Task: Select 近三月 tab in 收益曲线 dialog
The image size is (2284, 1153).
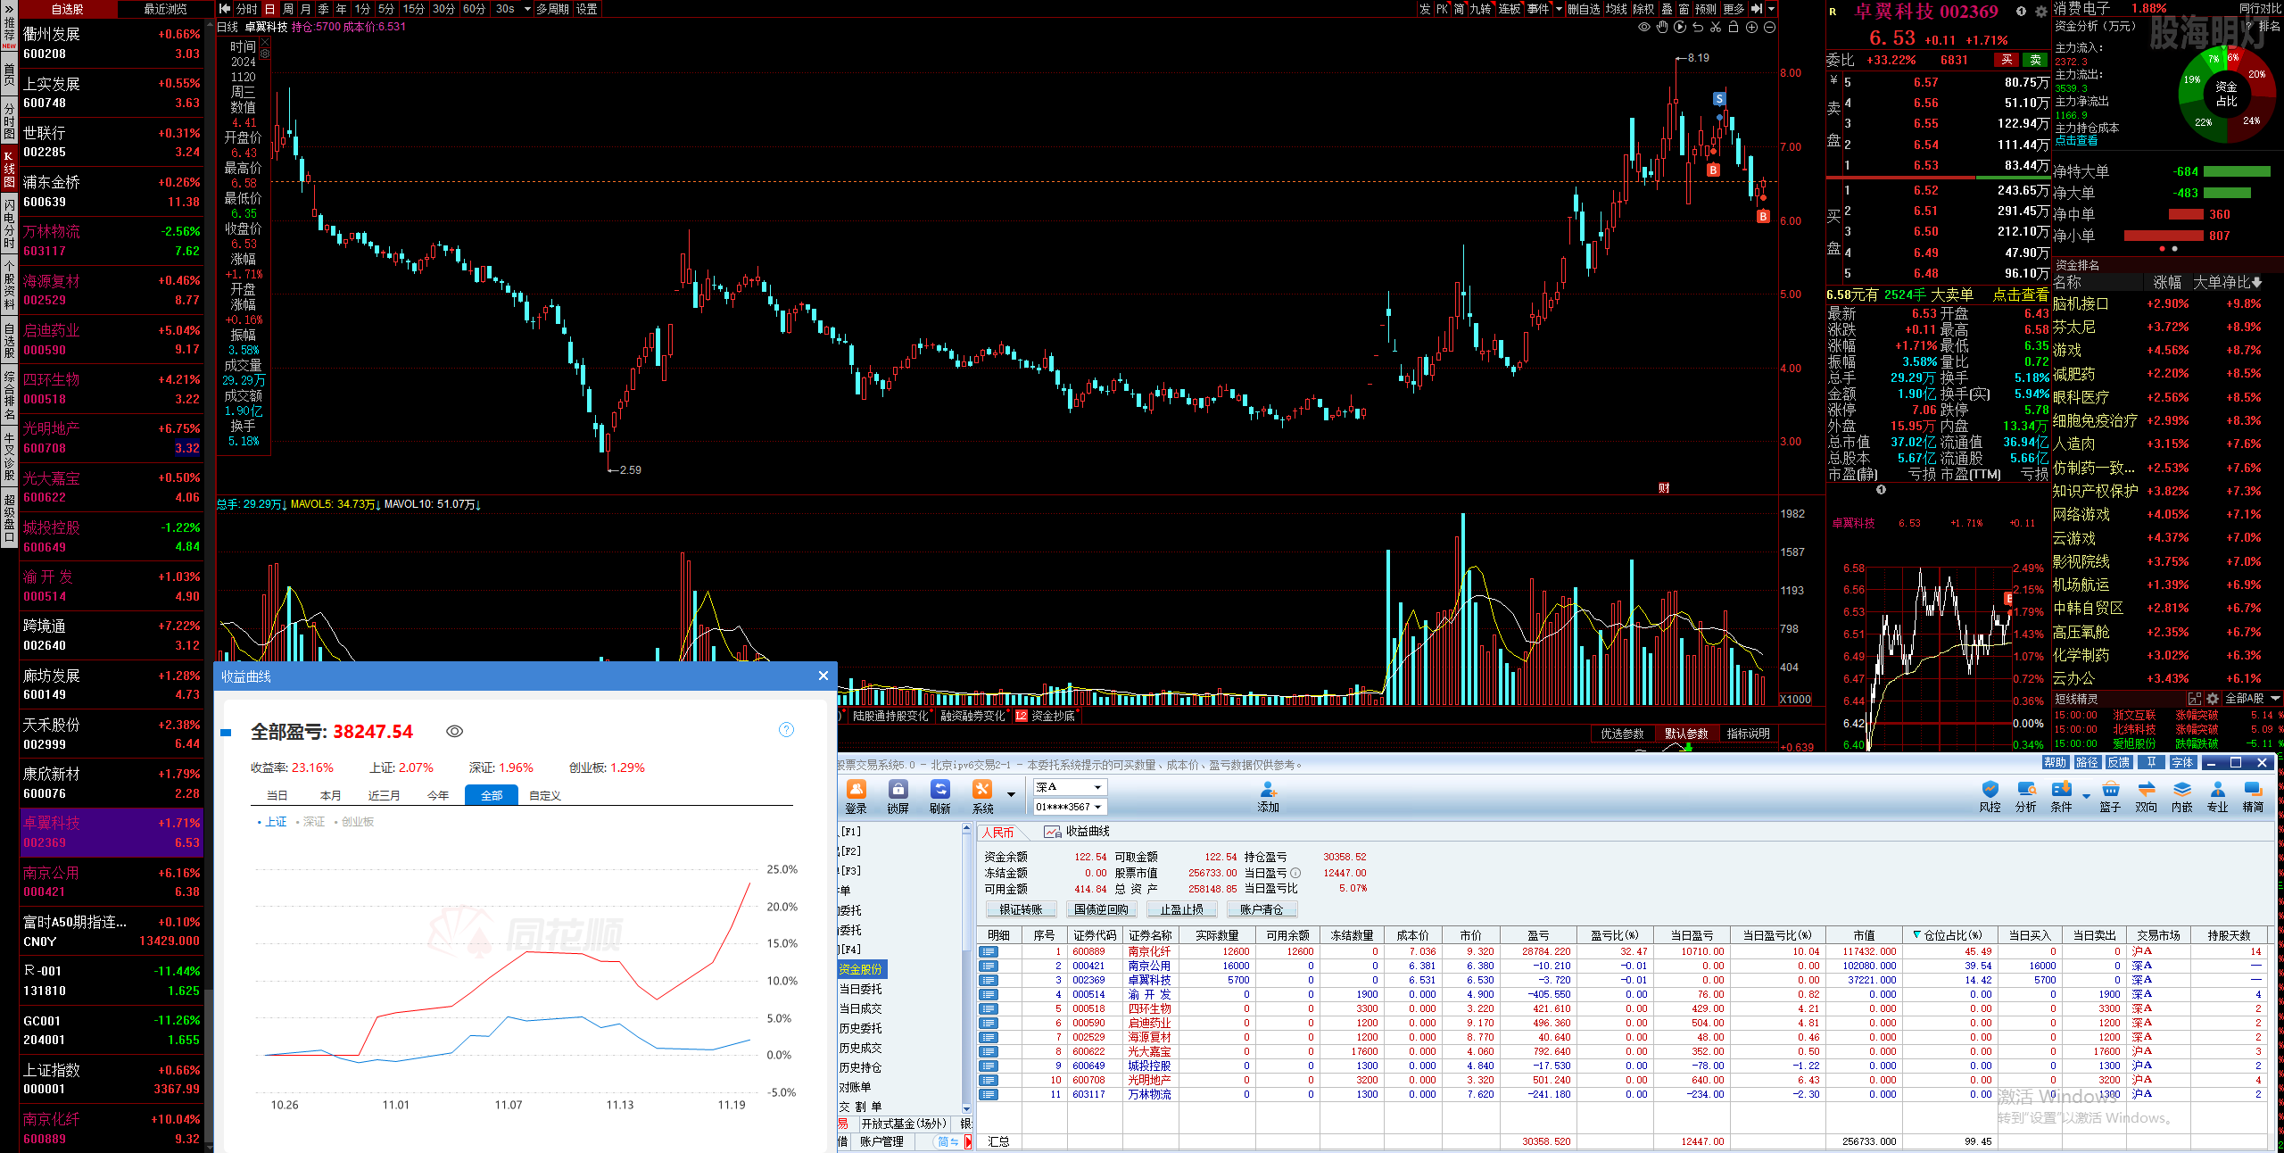Action: tap(384, 795)
